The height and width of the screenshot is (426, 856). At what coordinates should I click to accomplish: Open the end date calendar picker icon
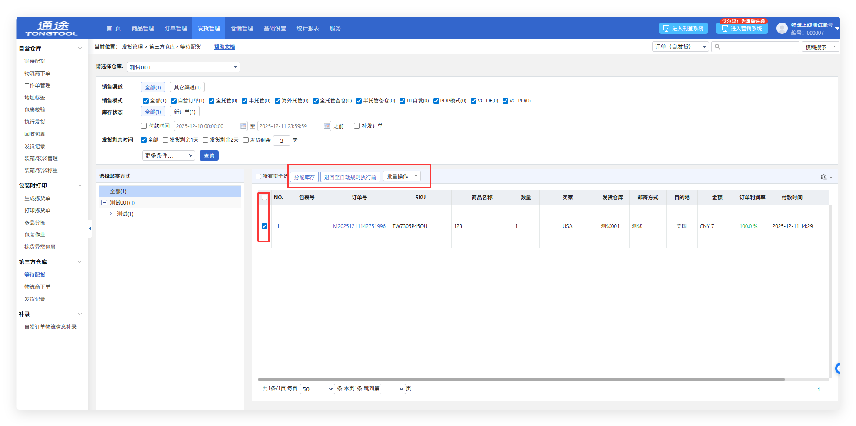pyautogui.click(x=327, y=126)
